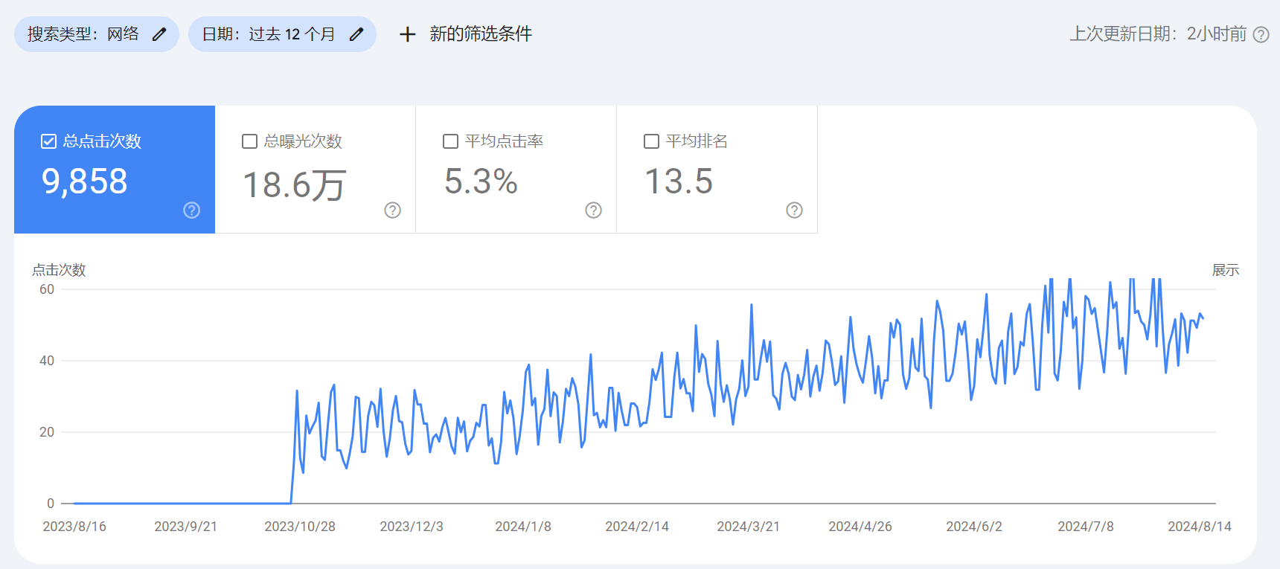Open help icon on average CTR card

click(594, 210)
